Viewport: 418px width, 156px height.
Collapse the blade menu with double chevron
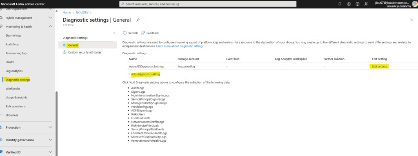point(114,33)
